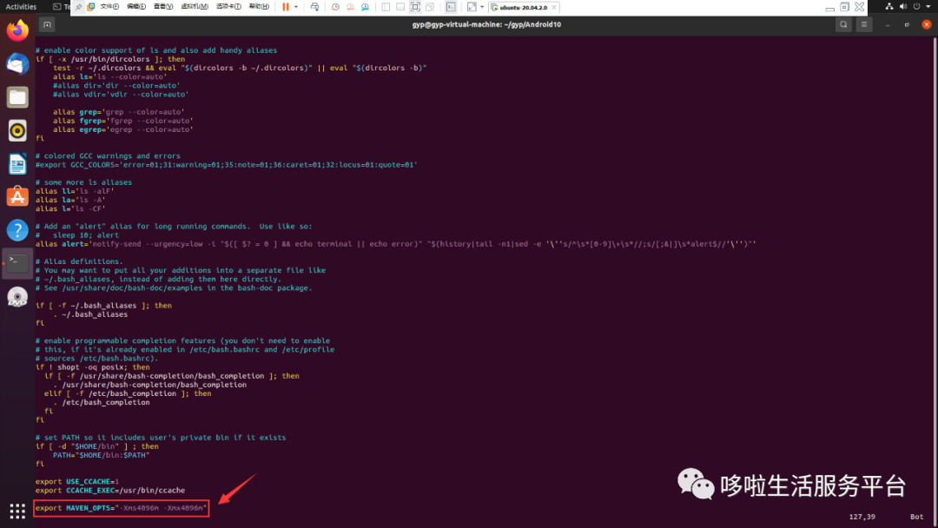
Task: Click the 'export MAVEN_OPTS' line in the editor
Action: [121, 508]
